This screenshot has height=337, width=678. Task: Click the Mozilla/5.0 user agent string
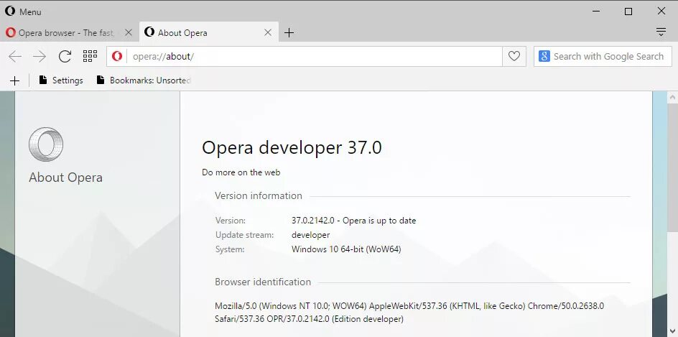[x=409, y=313]
